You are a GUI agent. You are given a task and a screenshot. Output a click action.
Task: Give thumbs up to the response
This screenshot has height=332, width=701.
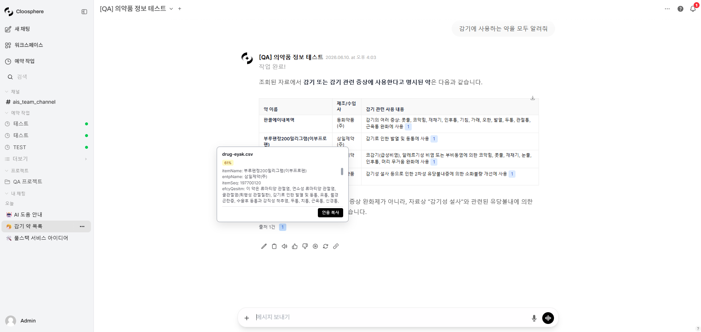click(x=295, y=247)
